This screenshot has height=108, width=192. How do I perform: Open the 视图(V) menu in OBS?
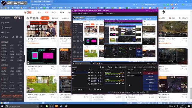point(85,14)
